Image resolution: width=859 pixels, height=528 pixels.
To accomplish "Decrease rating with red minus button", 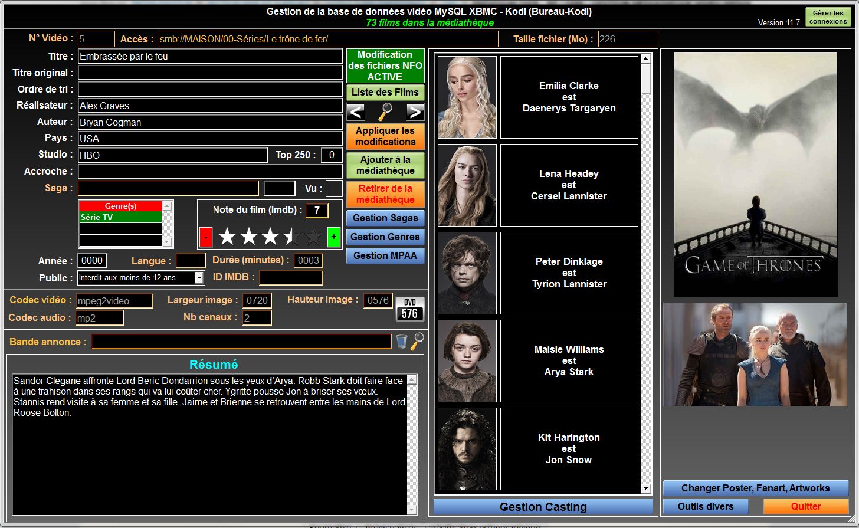I will coord(205,237).
